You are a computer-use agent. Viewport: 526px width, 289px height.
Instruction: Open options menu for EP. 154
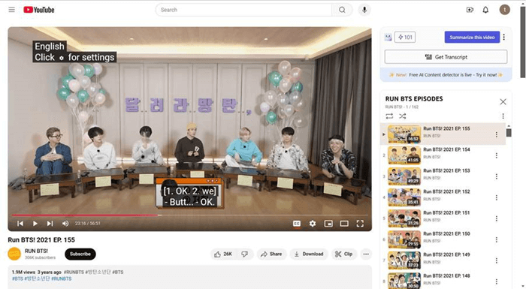coord(497,155)
